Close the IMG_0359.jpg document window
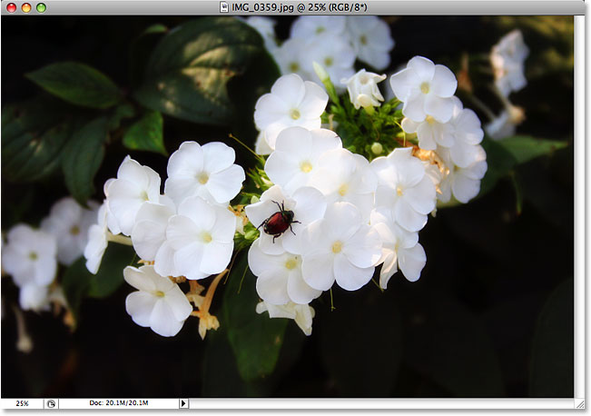 click(12, 7)
